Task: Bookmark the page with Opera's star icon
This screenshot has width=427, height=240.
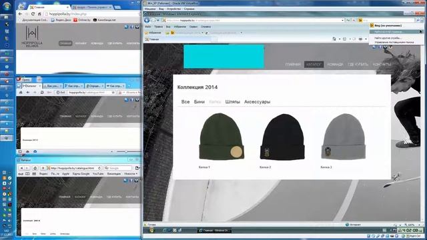Action: tap(113, 93)
